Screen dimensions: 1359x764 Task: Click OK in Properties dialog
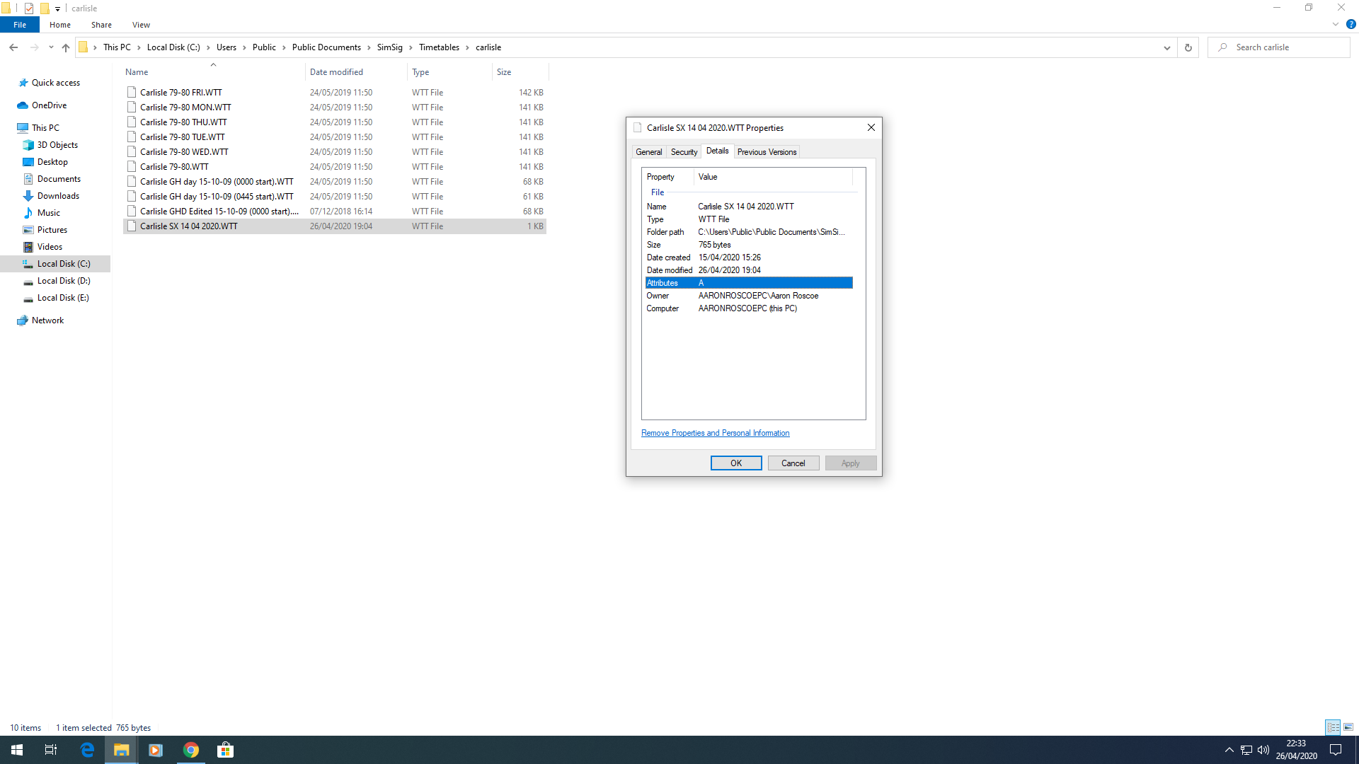tap(736, 463)
